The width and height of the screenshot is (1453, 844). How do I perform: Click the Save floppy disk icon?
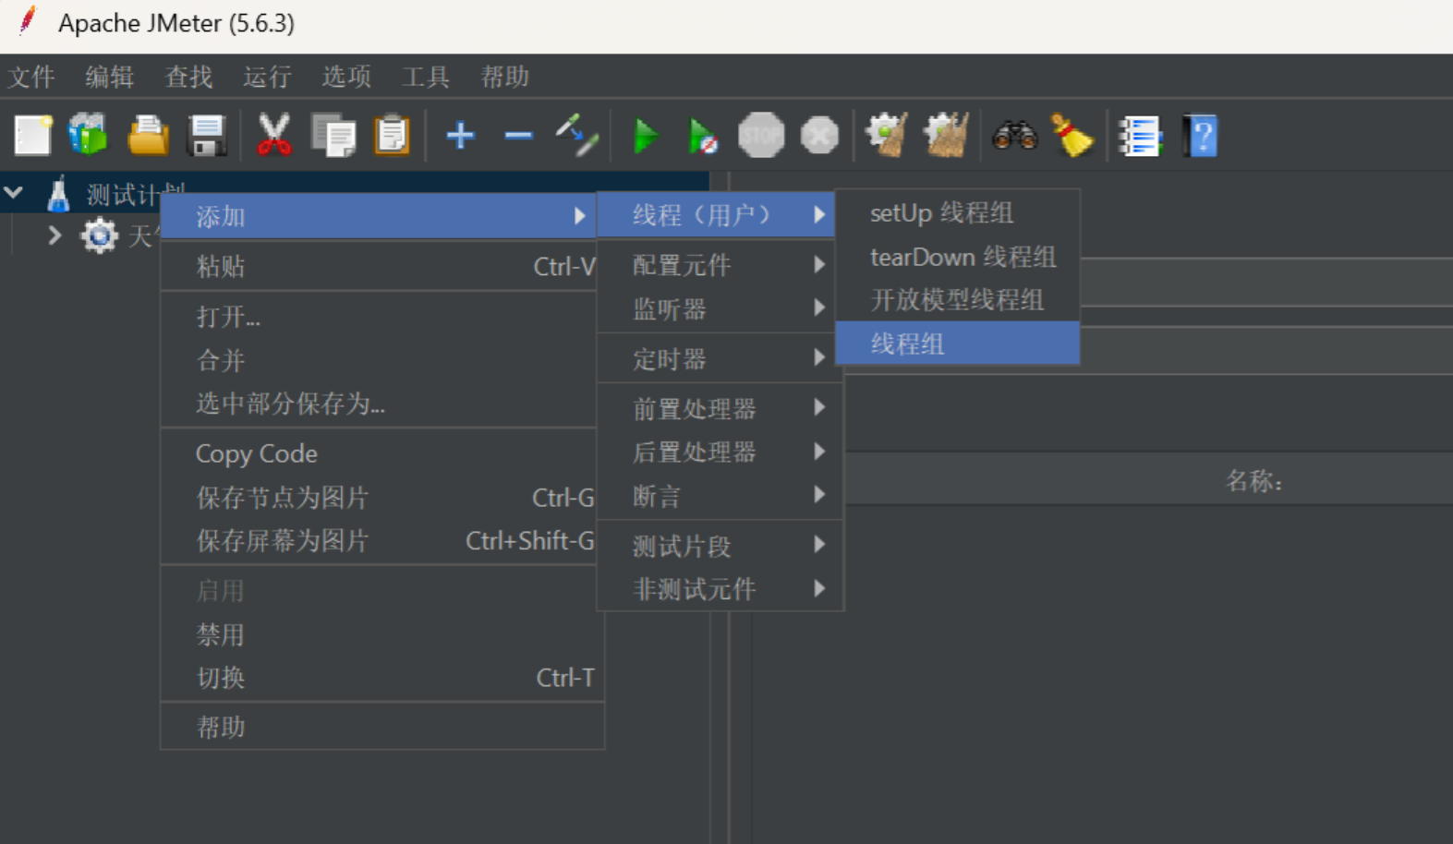pos(207,137)
